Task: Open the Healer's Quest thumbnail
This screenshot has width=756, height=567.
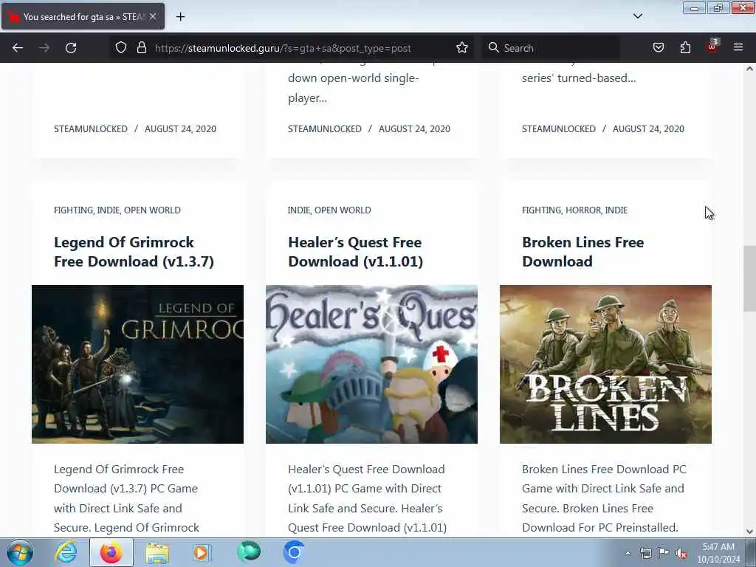Action: click(372, 364)
